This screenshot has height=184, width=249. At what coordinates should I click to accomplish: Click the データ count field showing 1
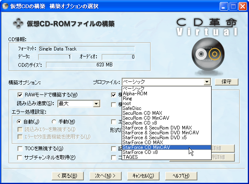[55, 57]
